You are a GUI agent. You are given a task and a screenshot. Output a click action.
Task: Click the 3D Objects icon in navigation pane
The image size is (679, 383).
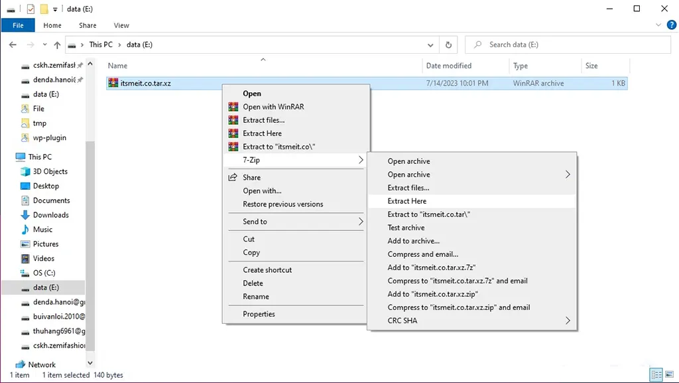point(25,171)
